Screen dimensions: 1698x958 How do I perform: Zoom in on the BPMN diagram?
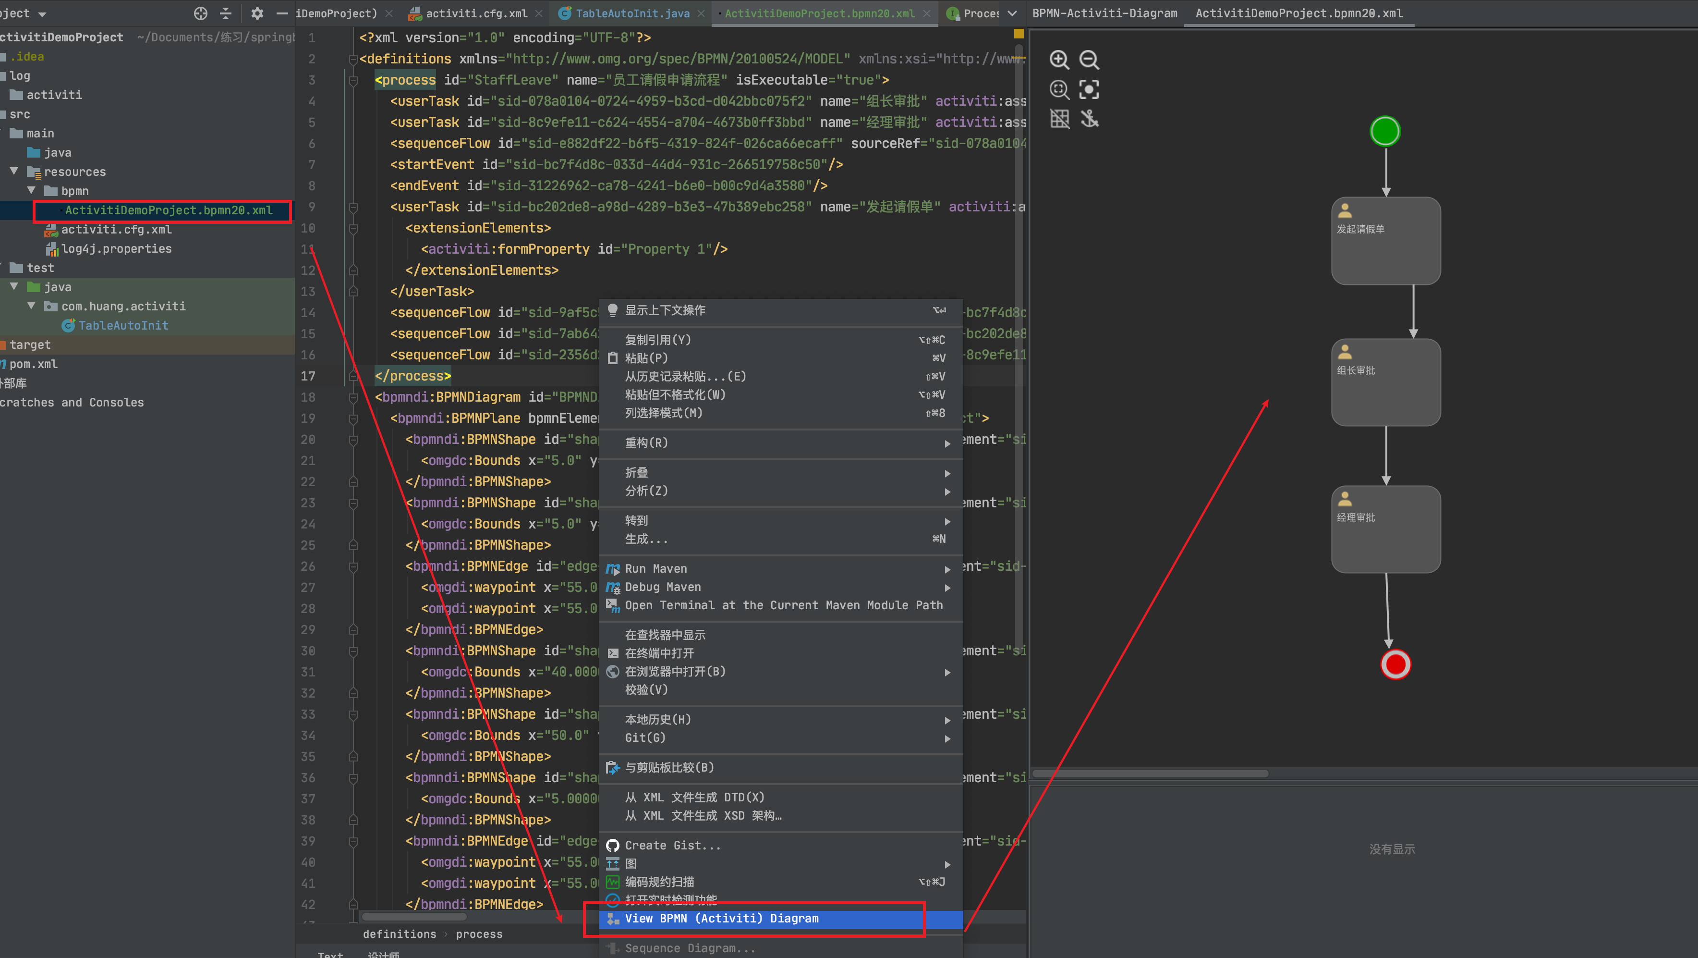pyautogui.click(x=1059, y=60)
